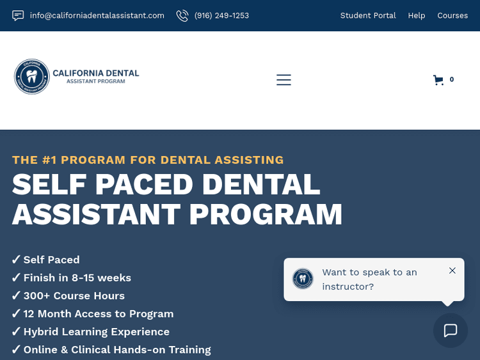This screenshot has height=360, width=480.
Task: Click '12 Month Access to Program' item
Action: 93,314
